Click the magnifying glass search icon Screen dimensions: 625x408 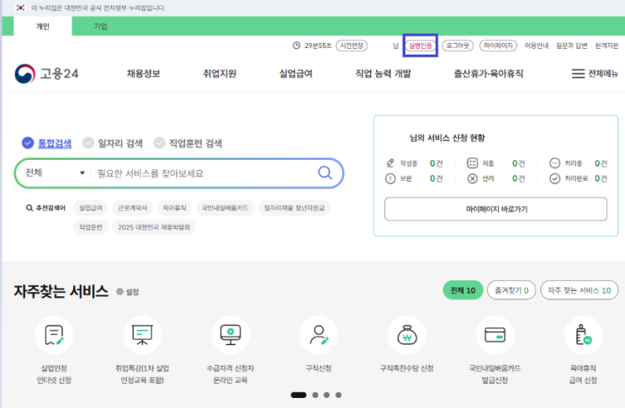325,173
